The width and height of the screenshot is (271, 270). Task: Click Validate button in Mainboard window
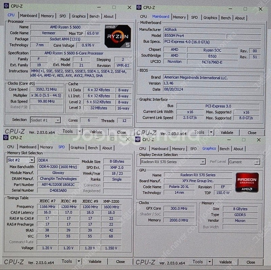click(x=227, y=132)
